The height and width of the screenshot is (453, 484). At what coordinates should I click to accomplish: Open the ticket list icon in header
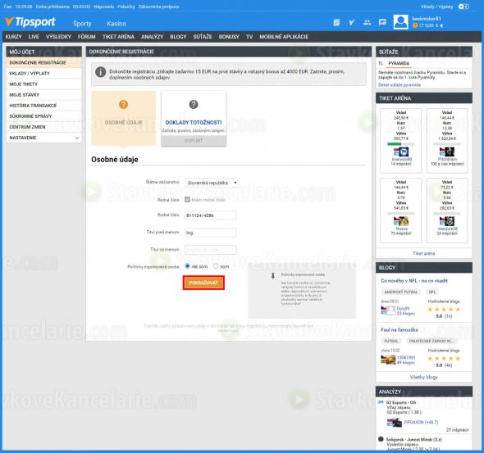[x=336, y=22]
